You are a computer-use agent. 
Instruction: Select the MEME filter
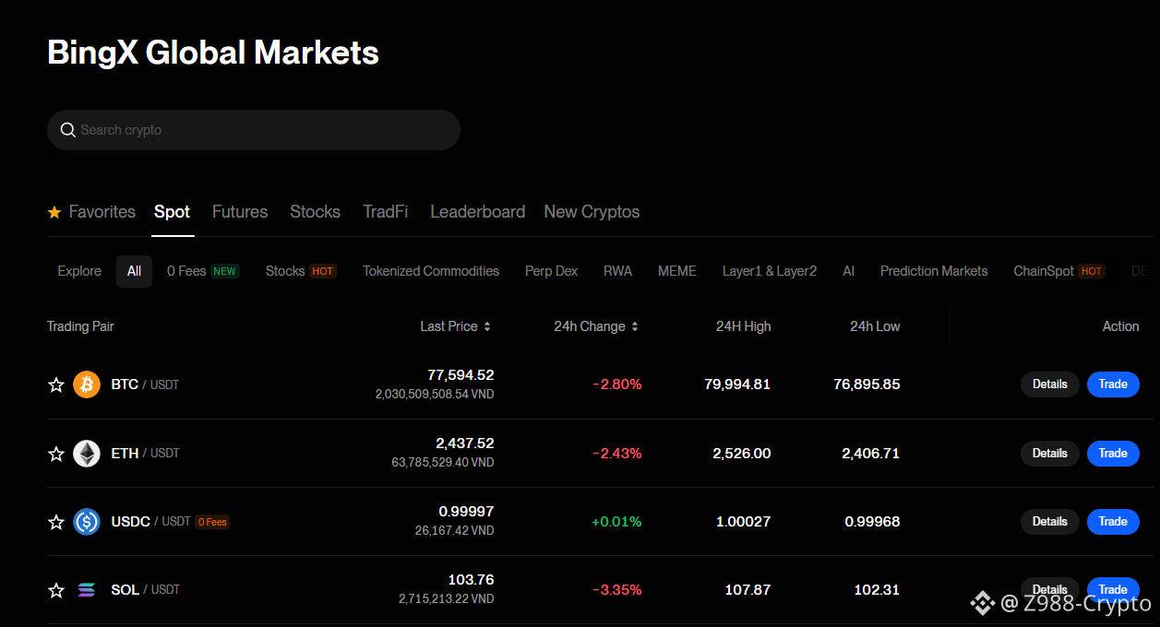click(677, 271)
